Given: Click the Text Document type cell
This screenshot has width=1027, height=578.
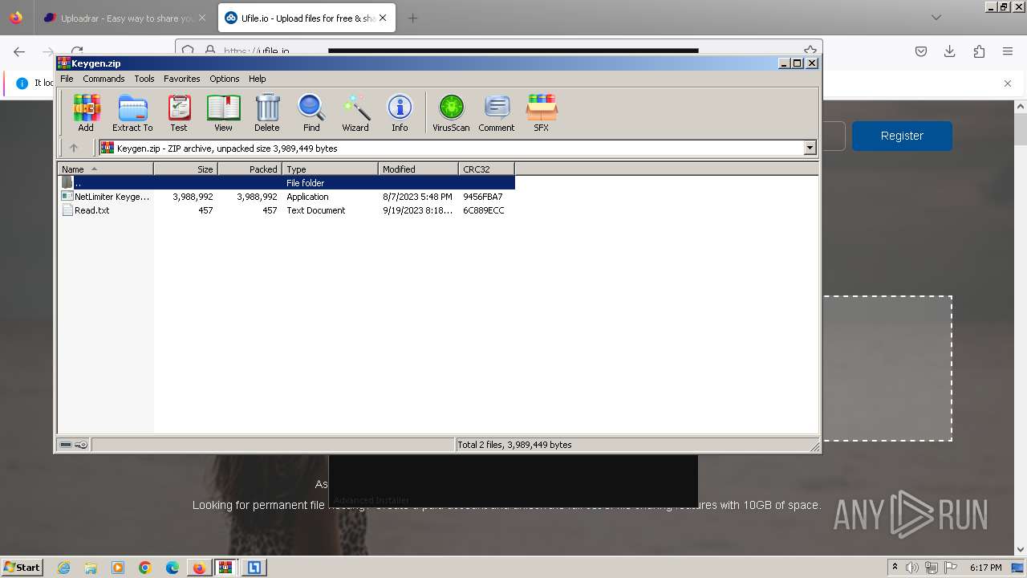Looking at the screenshot, I should point(316,210).
